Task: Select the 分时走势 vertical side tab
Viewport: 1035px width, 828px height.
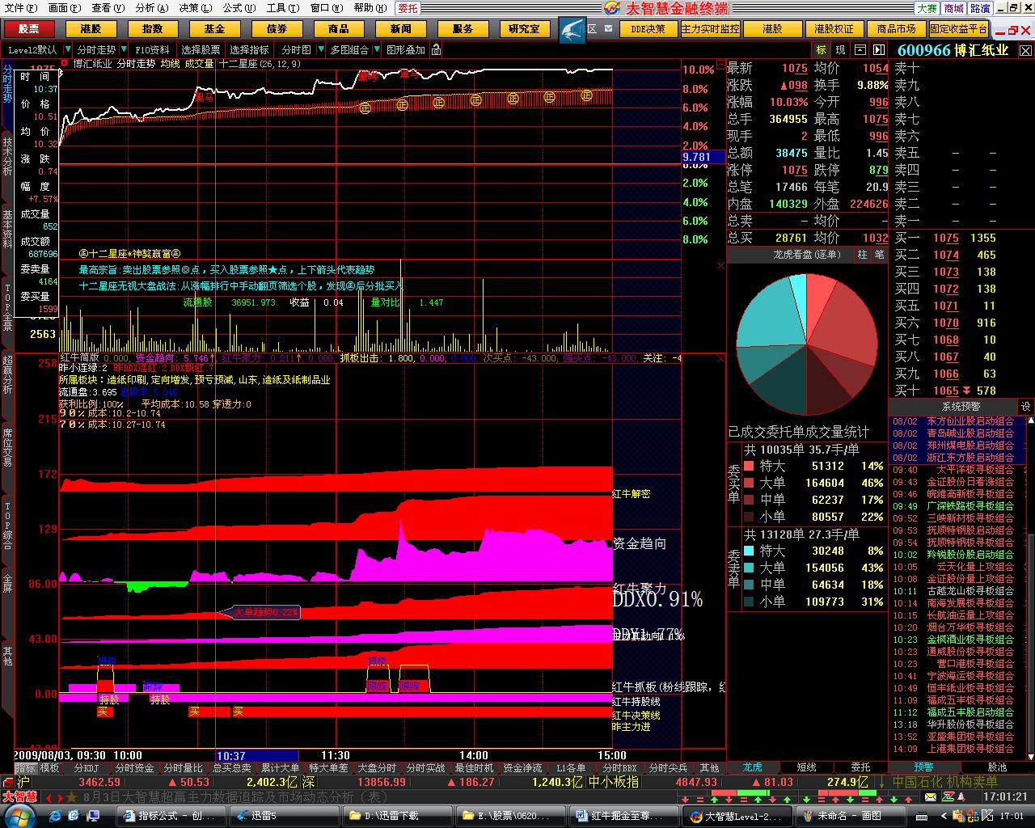Action: click(7, 83)
